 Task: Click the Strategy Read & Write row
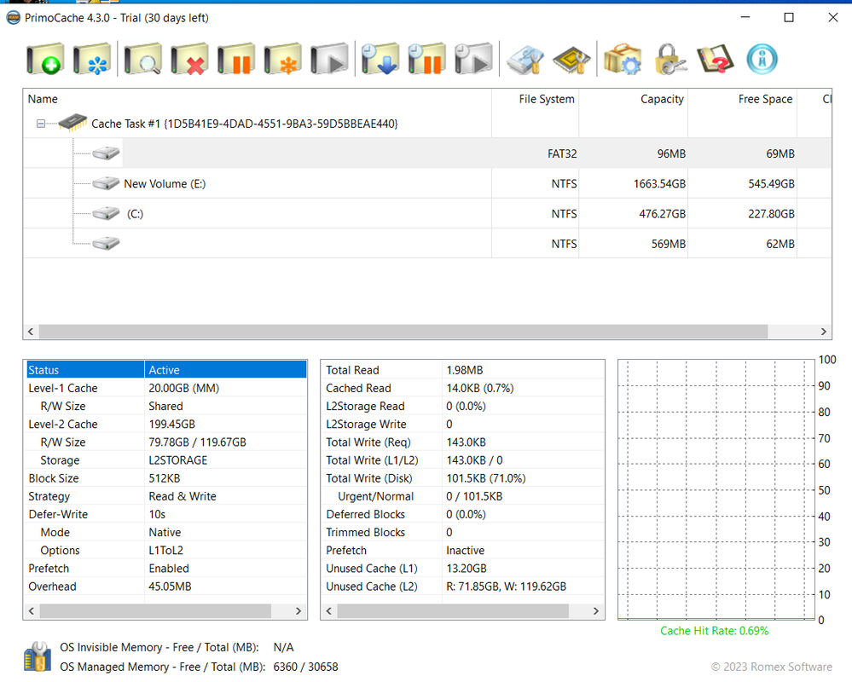click(166, 496)
